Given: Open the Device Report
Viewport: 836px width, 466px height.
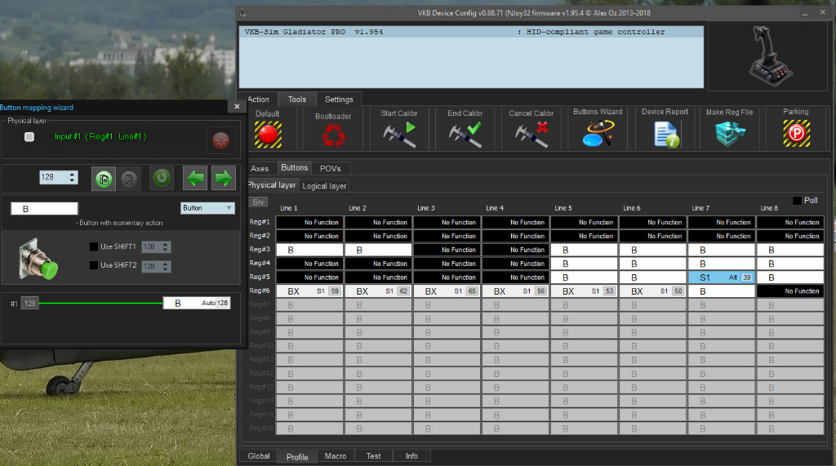Looking at the screenshot, I should pos(665,134).
